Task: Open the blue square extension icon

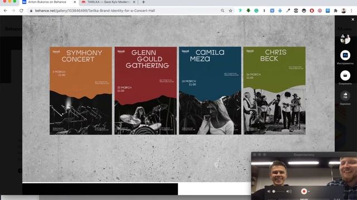Action: [327, 11]
